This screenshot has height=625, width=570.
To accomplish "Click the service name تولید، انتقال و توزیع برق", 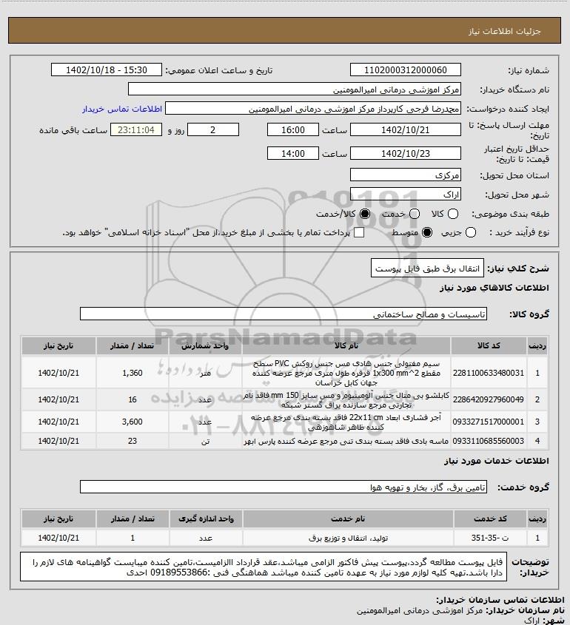I will coord(348,538).
